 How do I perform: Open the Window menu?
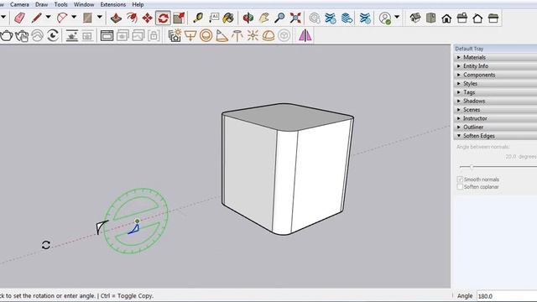tap(84, 4)
